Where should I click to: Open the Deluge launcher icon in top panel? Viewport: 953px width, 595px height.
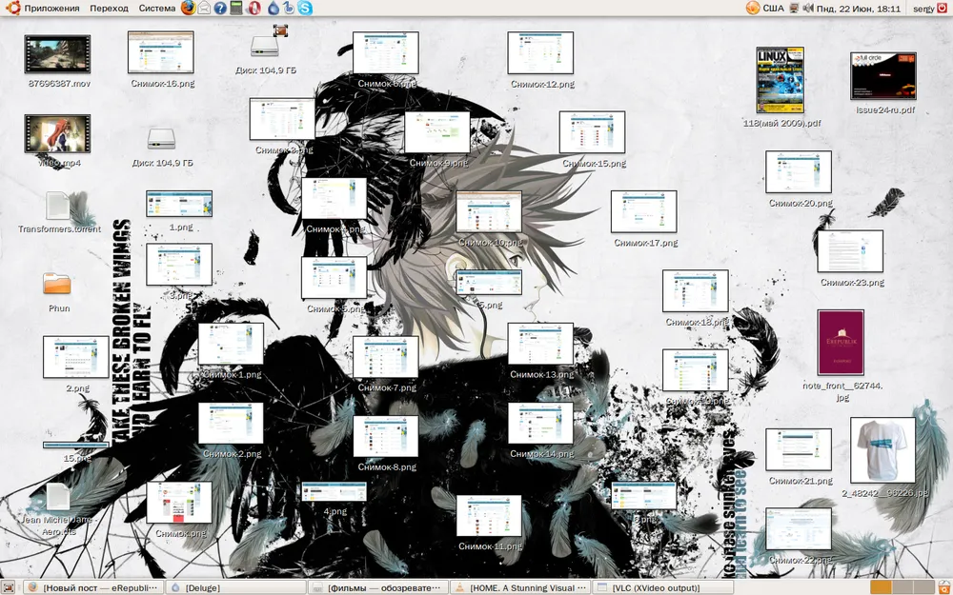click(x=274, y=9)
